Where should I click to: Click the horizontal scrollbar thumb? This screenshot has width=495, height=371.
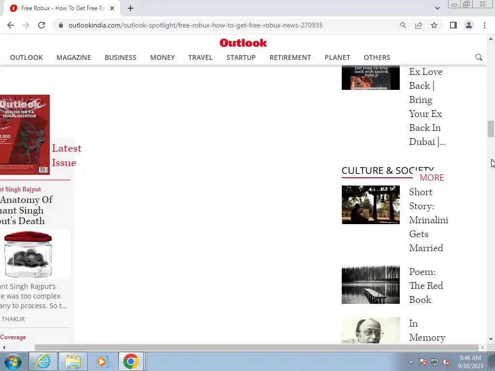point(257,347)
